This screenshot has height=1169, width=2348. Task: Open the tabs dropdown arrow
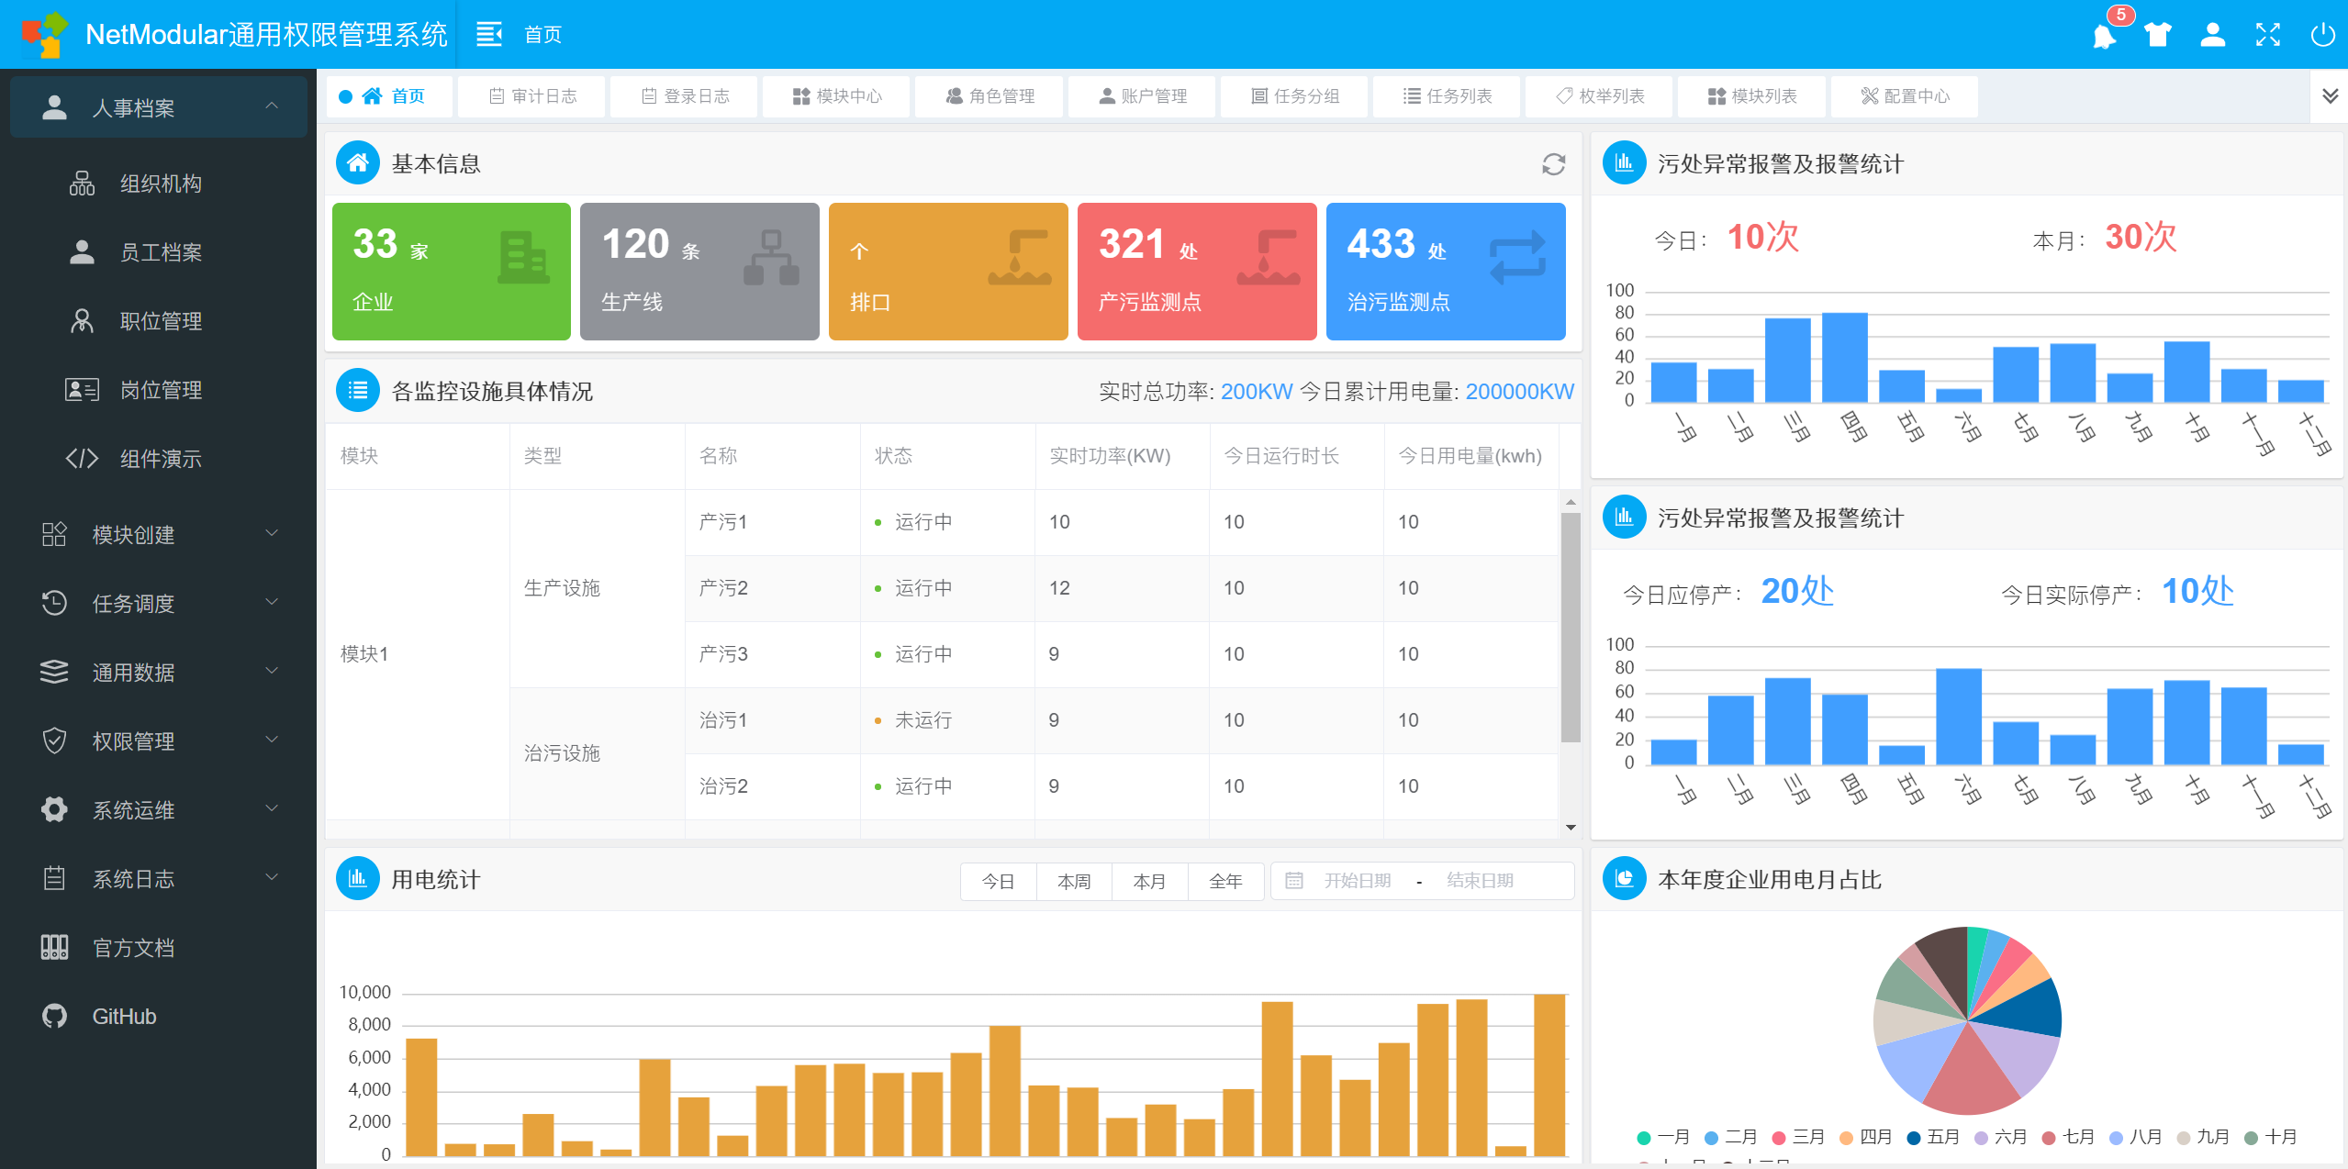pos(2330,95)
